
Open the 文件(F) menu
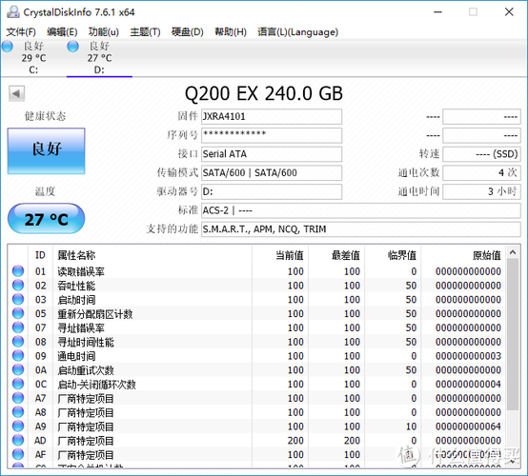point(21,32)
